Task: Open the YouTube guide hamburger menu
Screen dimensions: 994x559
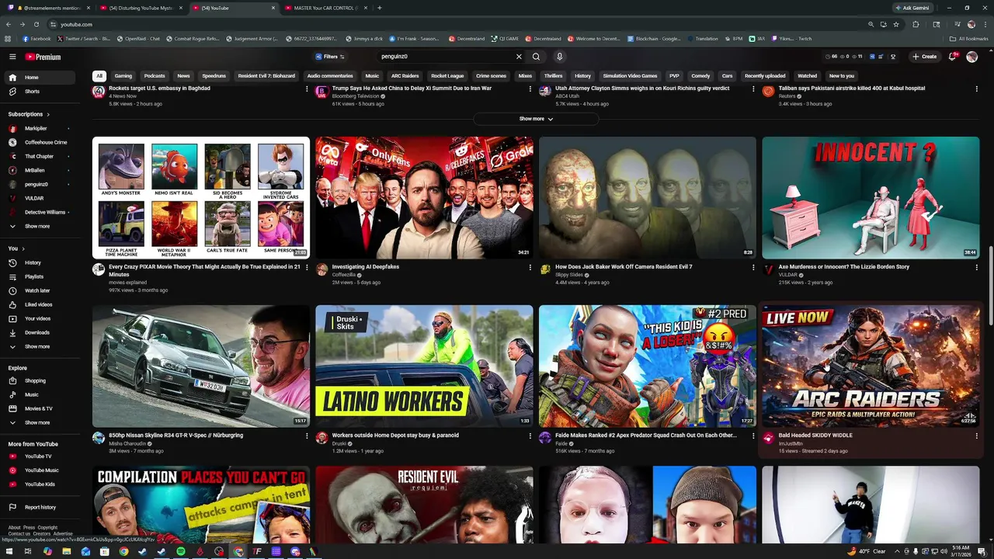Action: [12, 57]
